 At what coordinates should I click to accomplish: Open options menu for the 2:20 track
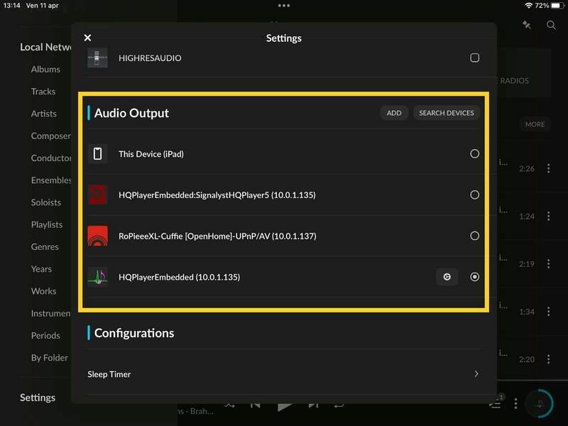[548, 359]
